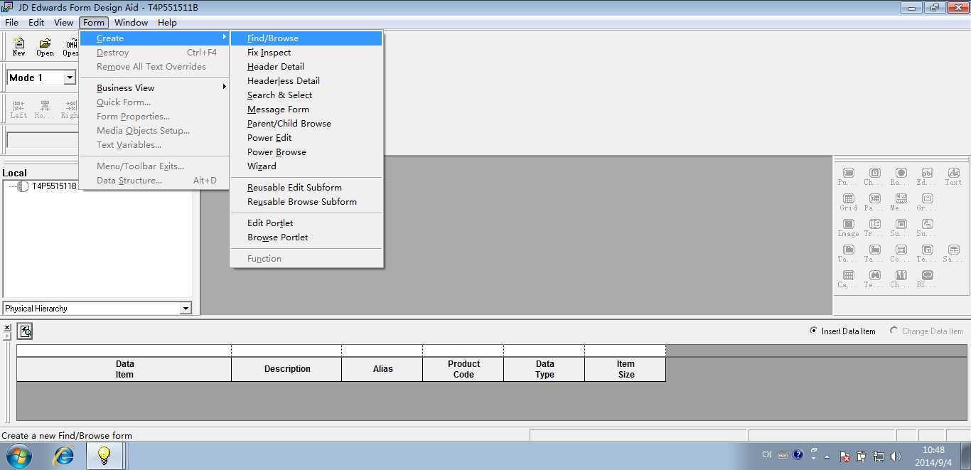Choose Fix Inspect form type
The height and width of the screenshot is (470, 971).
tap(306, 52)
